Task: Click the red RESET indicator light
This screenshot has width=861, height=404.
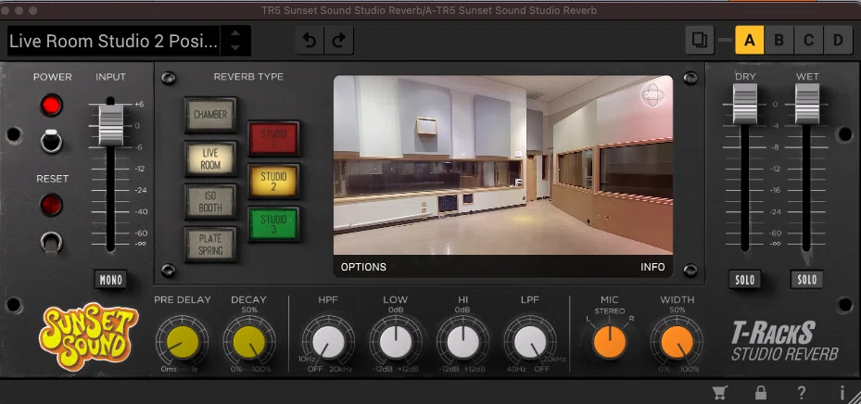Action: [x=51, y=205]
